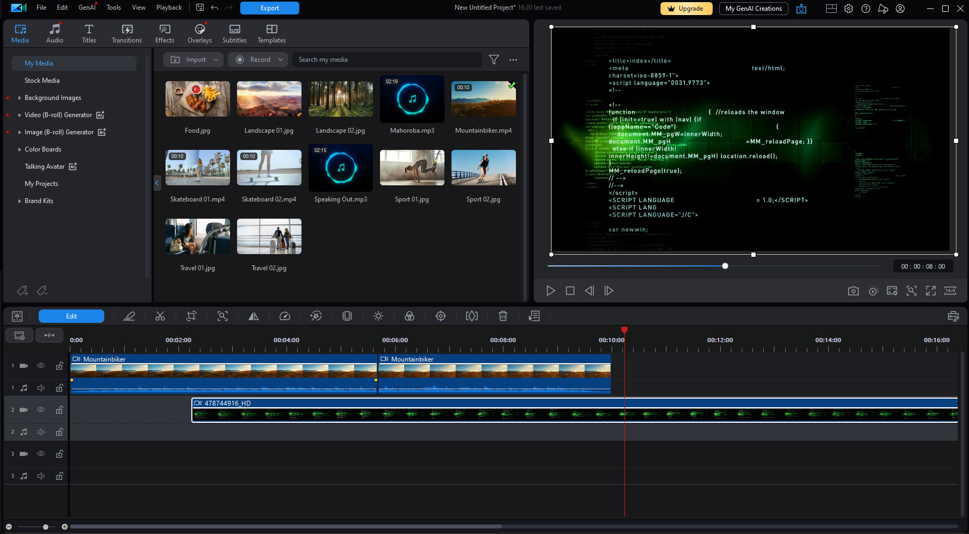Open the motion tracking target icon
This screenshot has height=534, width=969.
[x=441, y=316]
